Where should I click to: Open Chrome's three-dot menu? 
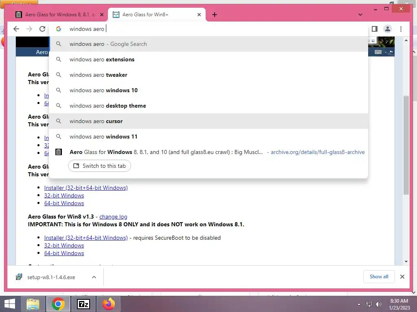pyautogui.click(x=401, y=29)
